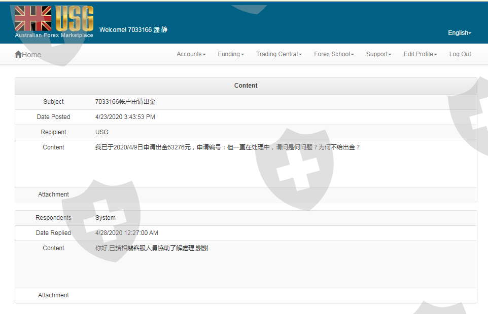Expand the Forex School menu

pyautogui.click(x=333, y=54)
